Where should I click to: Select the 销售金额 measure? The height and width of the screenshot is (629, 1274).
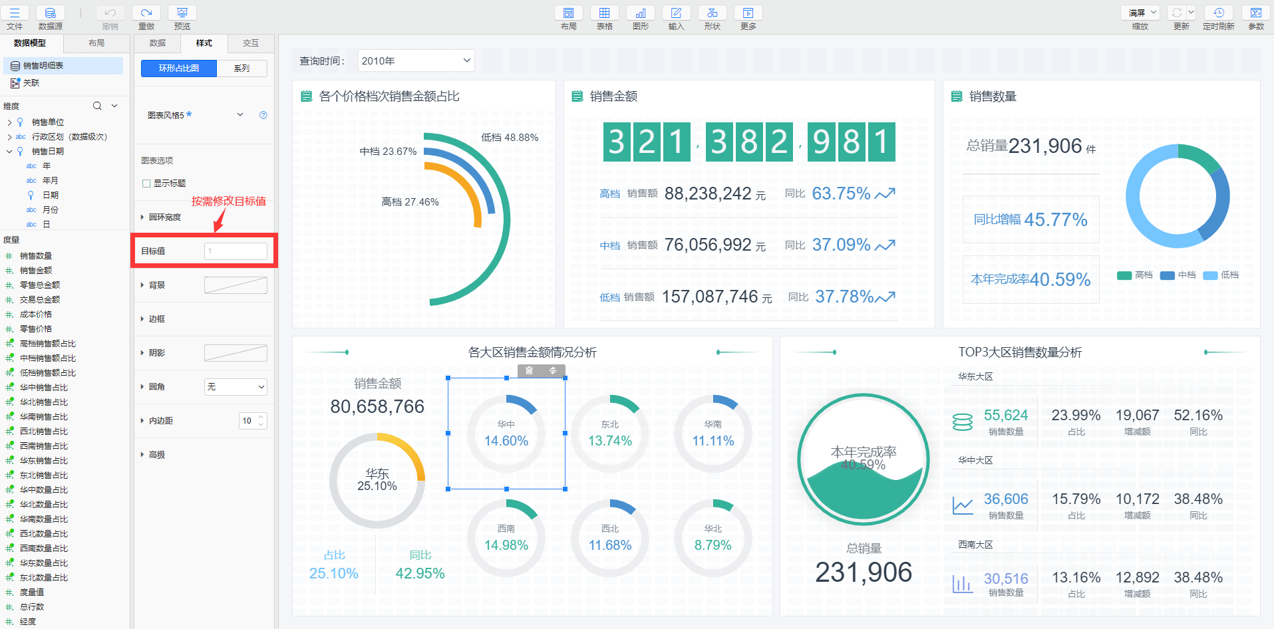pyautogui.click(x=36, y=271)
